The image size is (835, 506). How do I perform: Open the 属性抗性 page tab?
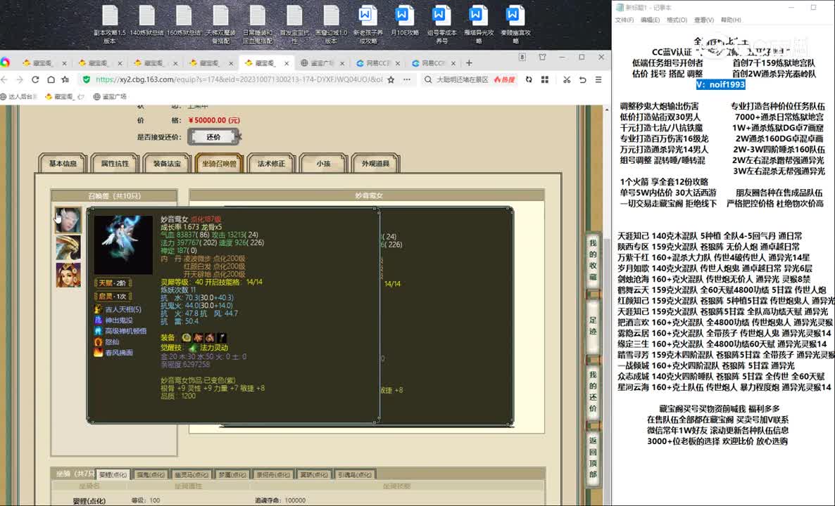click(x=115, y=164)
